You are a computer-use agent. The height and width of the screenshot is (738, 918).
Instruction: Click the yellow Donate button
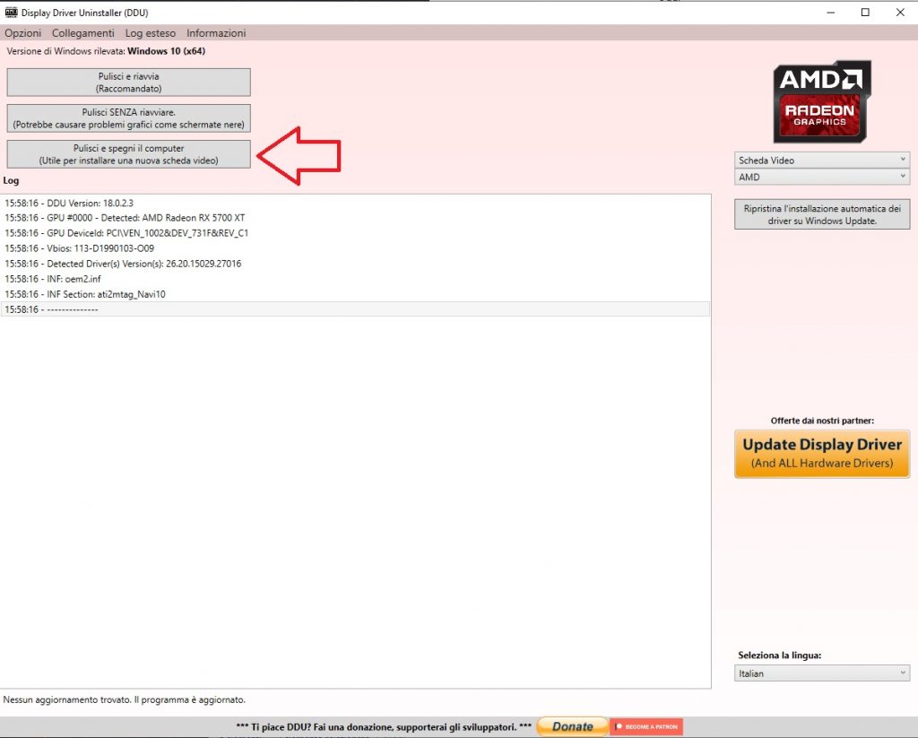pos(572,726)
